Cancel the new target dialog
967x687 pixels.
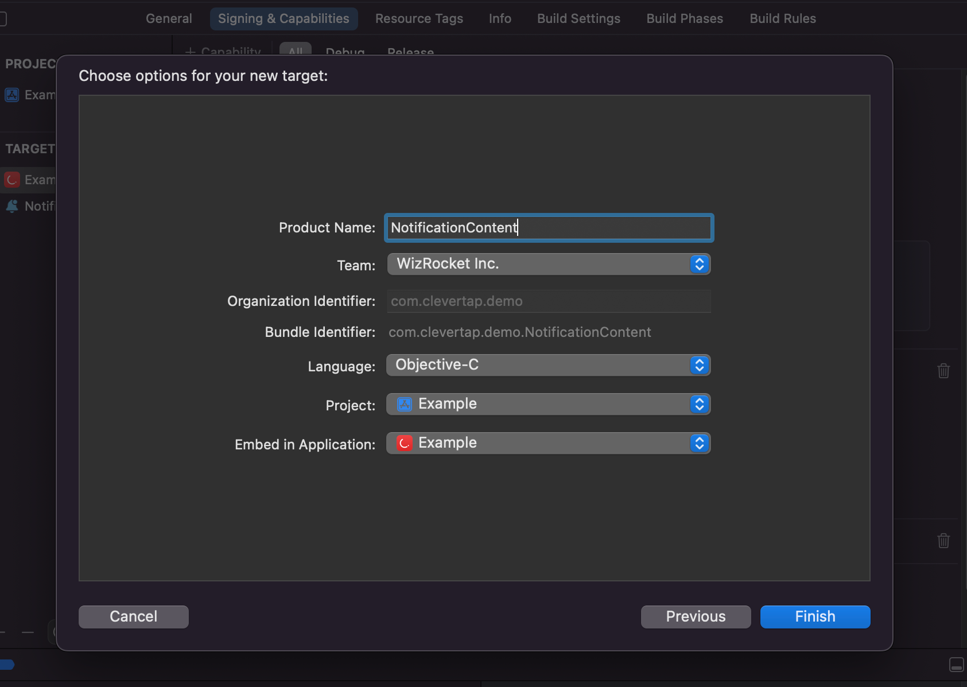[x=133, y=616]
